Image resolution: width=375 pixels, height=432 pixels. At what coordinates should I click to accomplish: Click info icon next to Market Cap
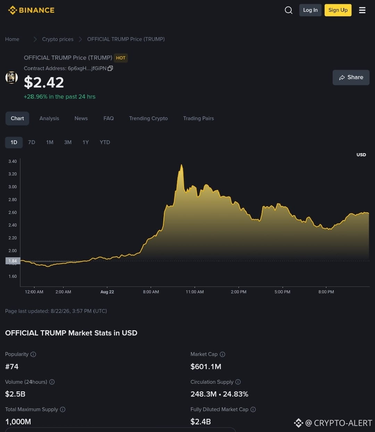[x=223, y=354]
